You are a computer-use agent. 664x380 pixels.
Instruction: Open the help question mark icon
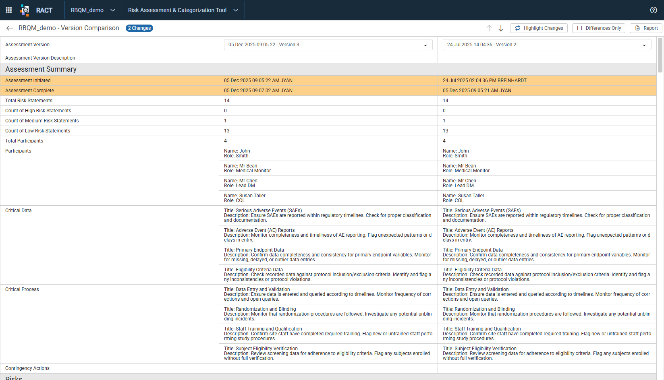654,10
